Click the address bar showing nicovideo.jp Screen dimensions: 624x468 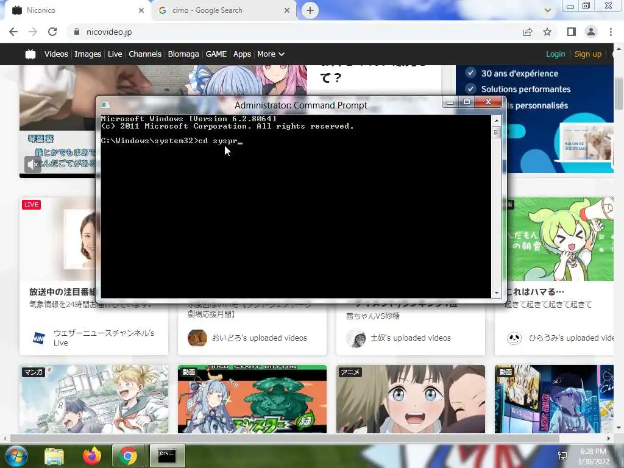[294, 32]
